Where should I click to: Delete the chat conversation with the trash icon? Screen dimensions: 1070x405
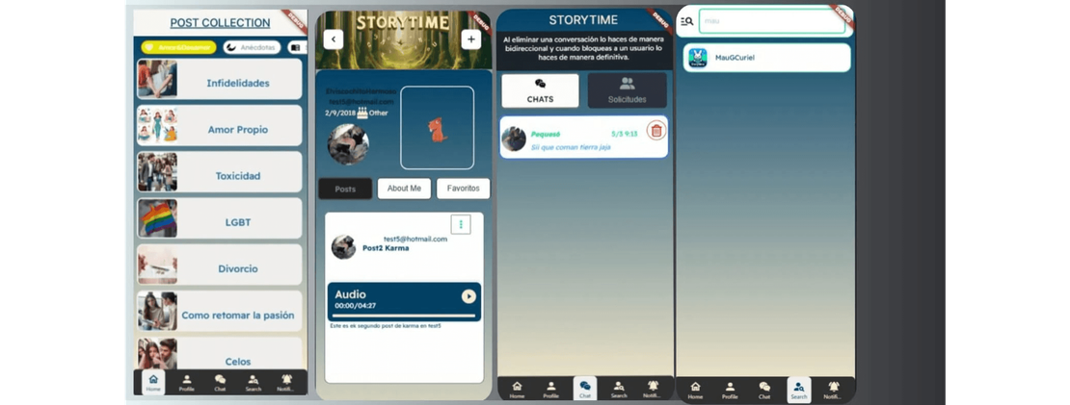(655, 131)
